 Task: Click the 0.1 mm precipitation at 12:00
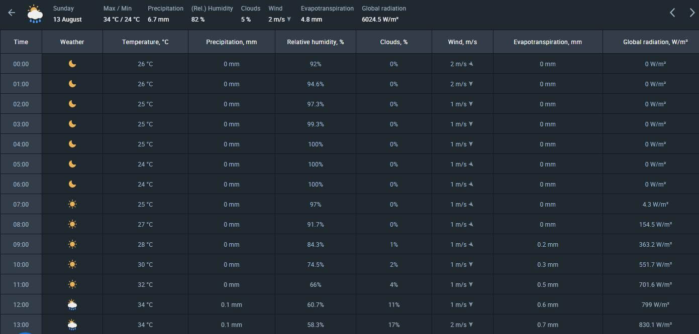tap(232, 304)
